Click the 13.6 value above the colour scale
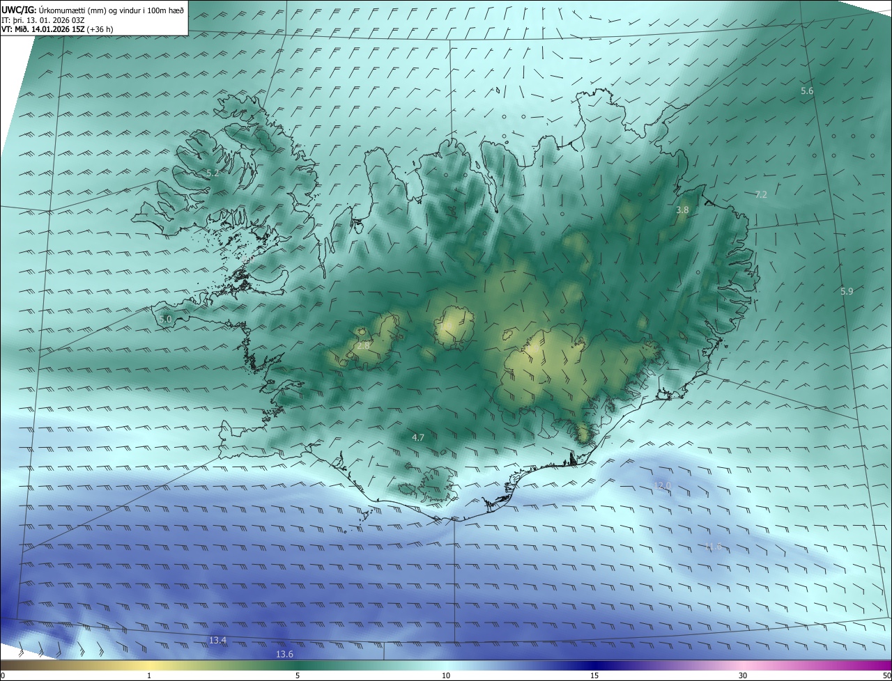The height and width of the screenshot is (681, 892). (x=284, y=654)
